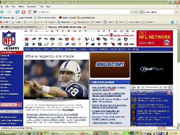The height and width of the screenshot is (135, 180).
Task: Select the Pittsburgh Steelers logo
Action: [x=79, y=39]
